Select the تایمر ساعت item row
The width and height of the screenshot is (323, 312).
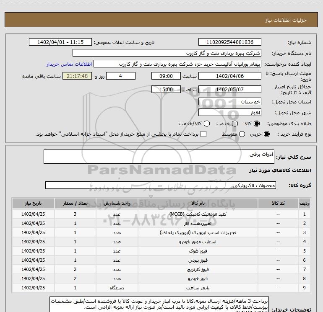(161, 288)
